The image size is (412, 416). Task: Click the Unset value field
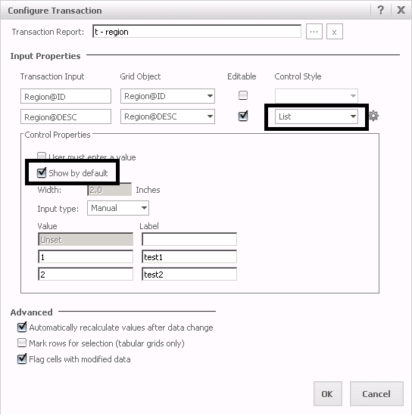point(86,240)
